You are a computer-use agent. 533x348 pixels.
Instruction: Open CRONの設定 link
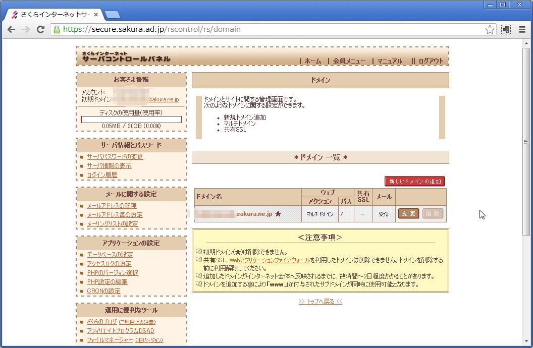point(103,291)
